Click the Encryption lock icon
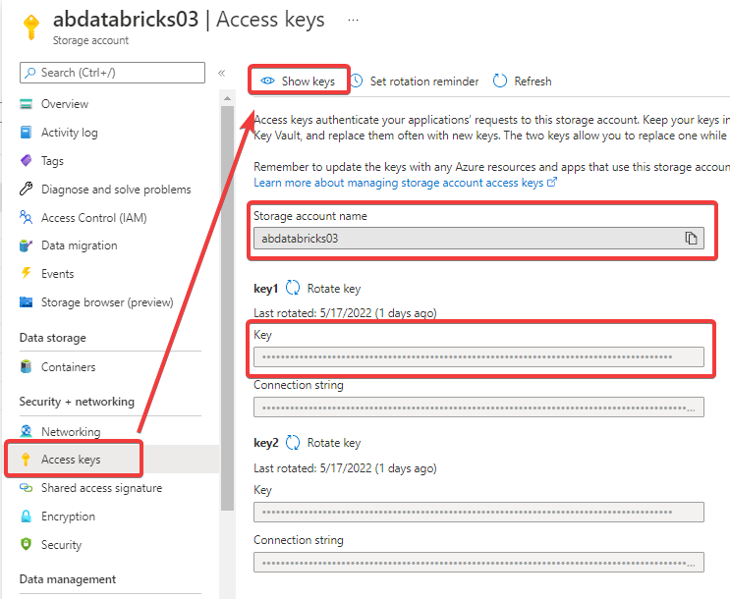This screenshot has height=599, width=730. point(27,517)
